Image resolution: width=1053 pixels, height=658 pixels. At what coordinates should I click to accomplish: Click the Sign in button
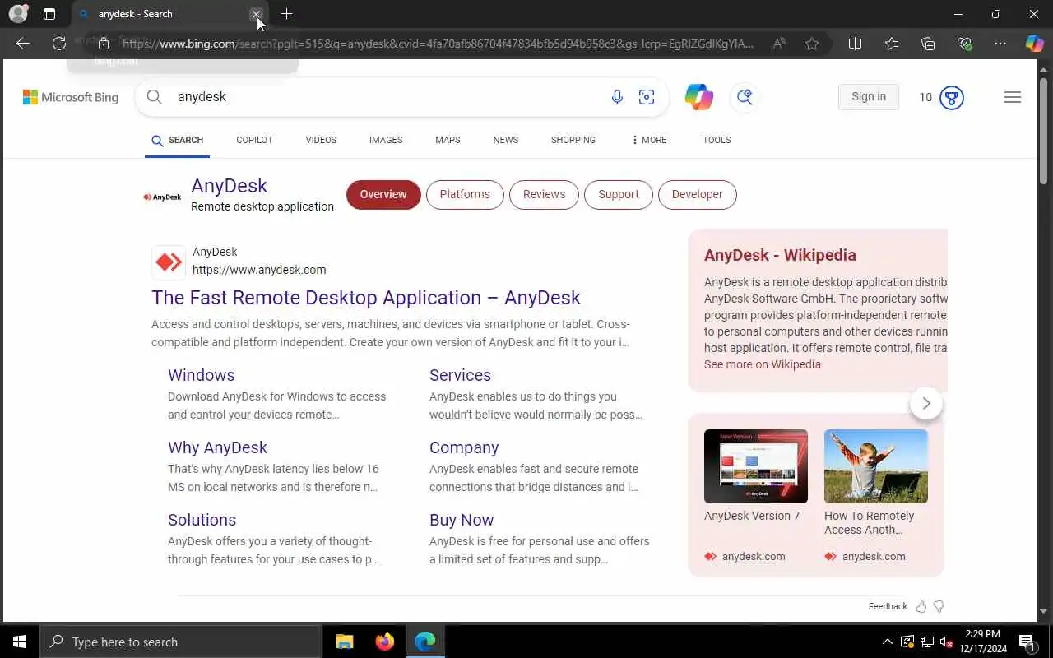[x=869, y=97]
